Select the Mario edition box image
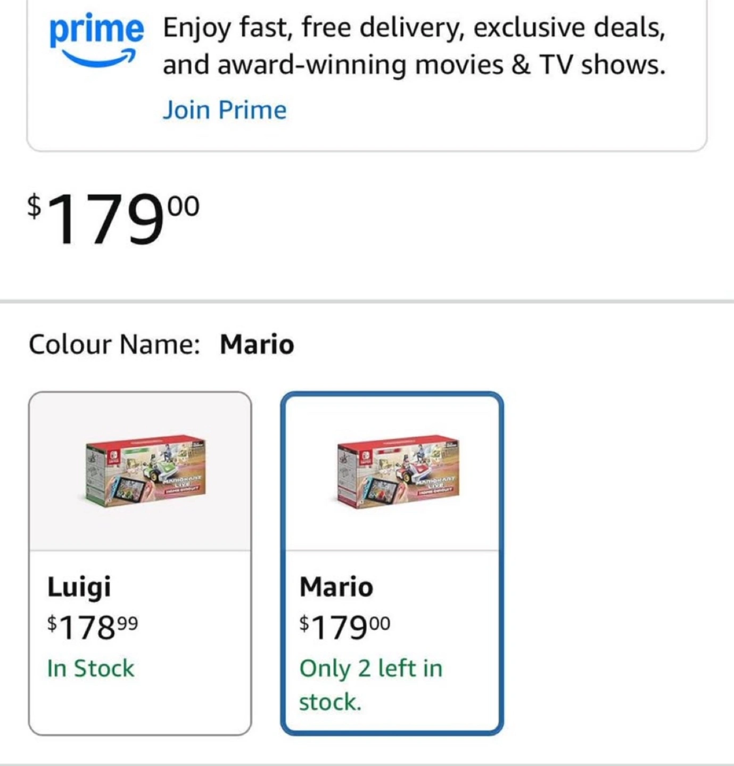This screenshot has width=734, height=766. point(397,471)
